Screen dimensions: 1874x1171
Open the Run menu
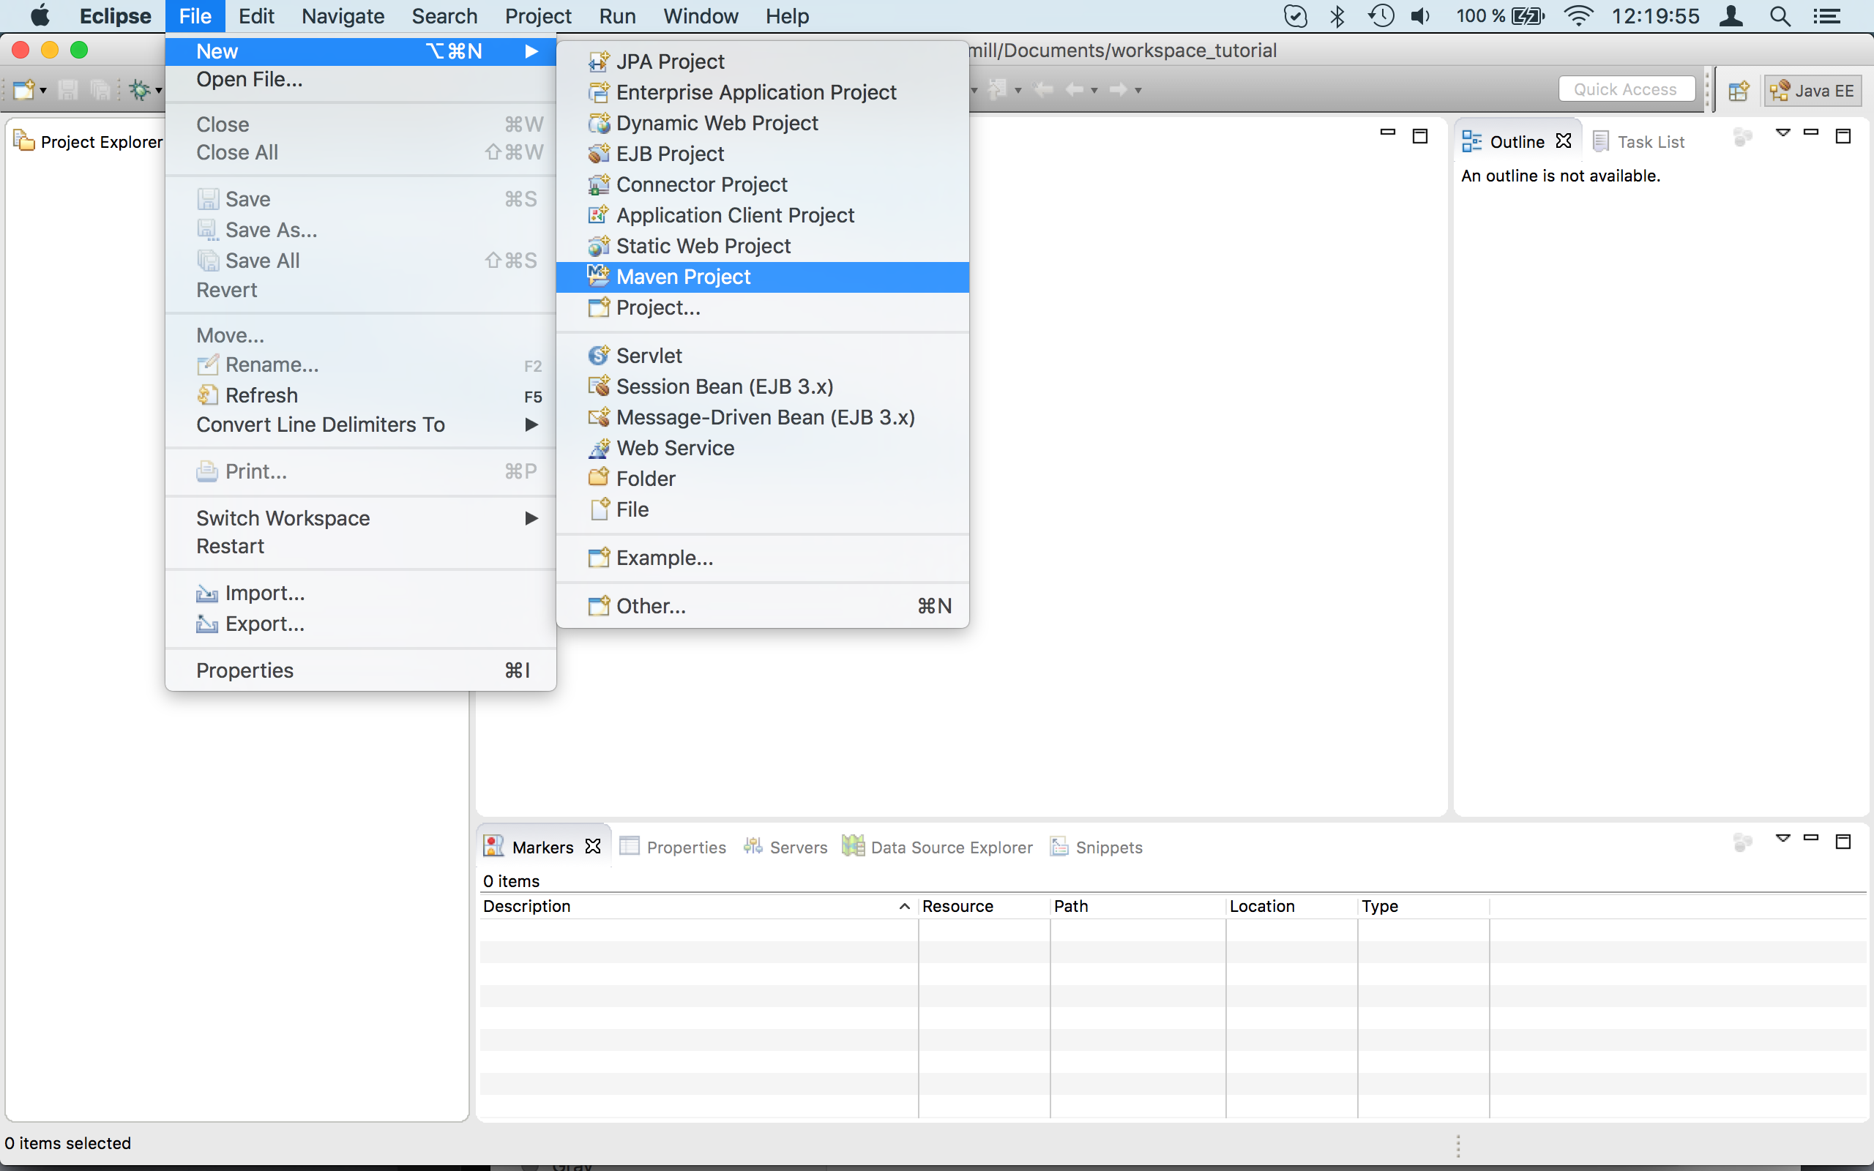point(617,16)
